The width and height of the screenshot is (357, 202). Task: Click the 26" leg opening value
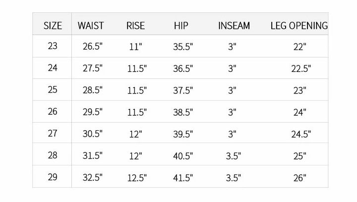(x=300, y=177)
